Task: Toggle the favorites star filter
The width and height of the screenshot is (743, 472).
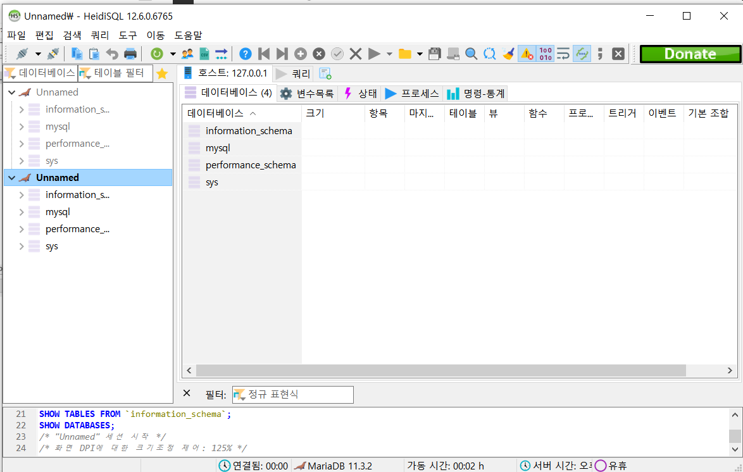Action: (x=162, y=73)
